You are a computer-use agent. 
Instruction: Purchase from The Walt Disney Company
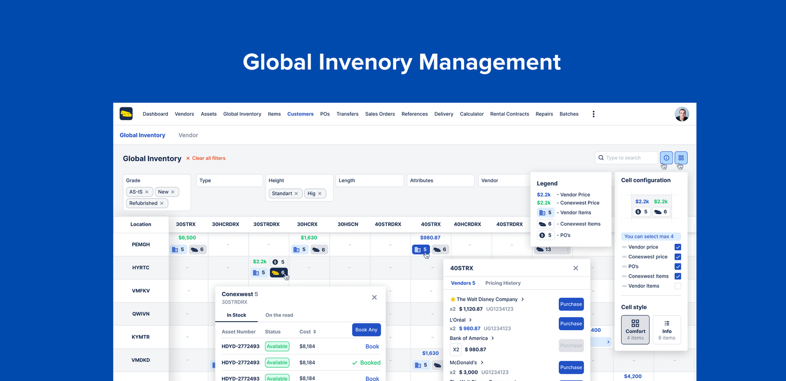[571, 304]
